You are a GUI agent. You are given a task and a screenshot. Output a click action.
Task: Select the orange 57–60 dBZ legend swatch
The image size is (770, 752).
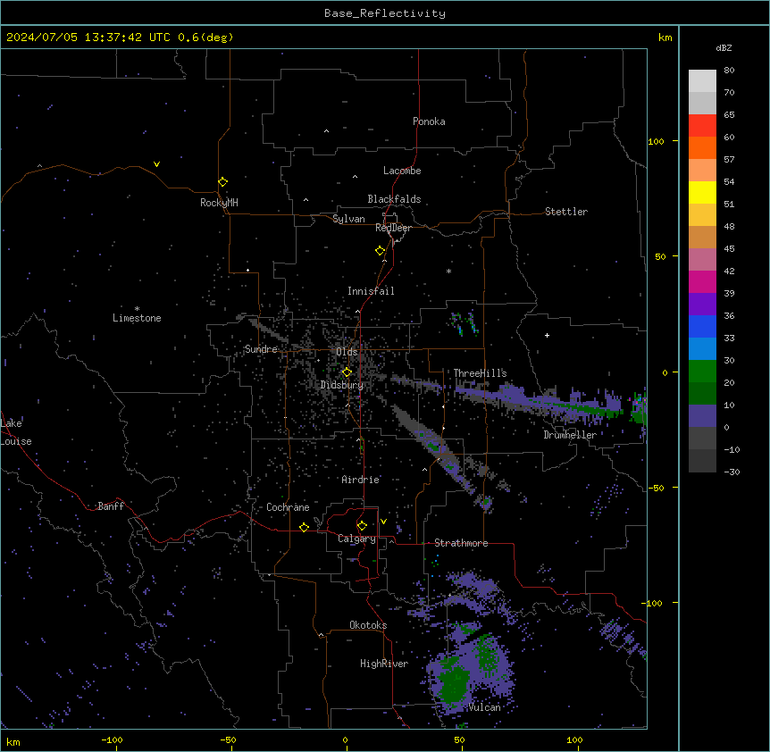[x=702, y=147]
